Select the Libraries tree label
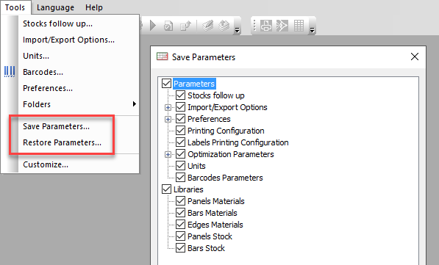The height and width of the screenshot is (265, 439). [x=188, y=189]
